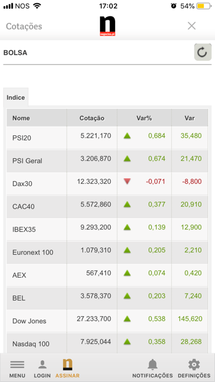The image size is (215, 382).
Task: Tap the negocios.pt logo
Action: (107, 26)
